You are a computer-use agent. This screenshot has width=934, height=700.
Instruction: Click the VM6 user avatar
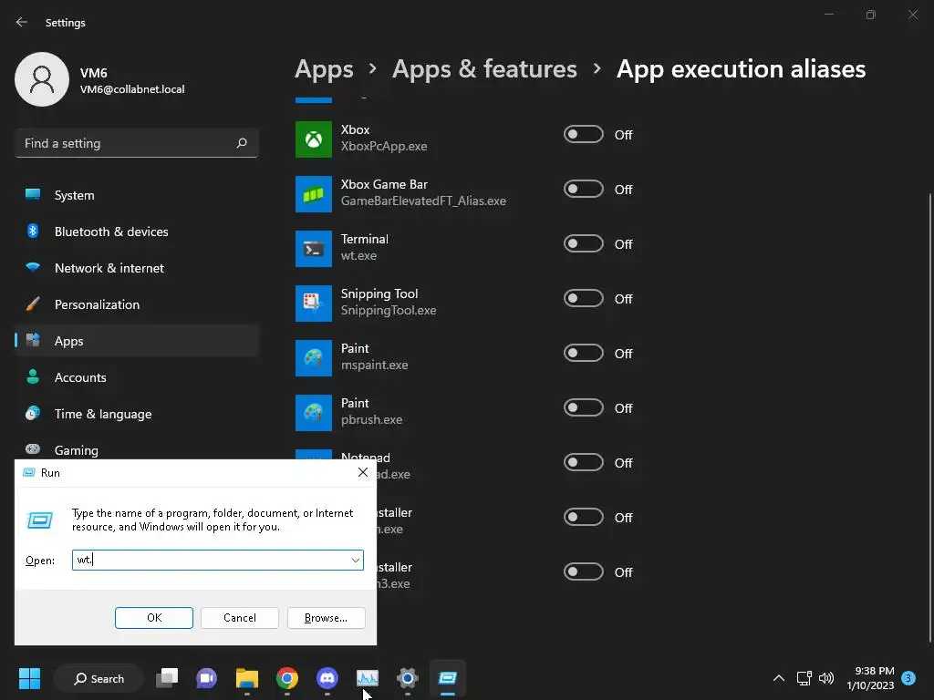point(42,79)
